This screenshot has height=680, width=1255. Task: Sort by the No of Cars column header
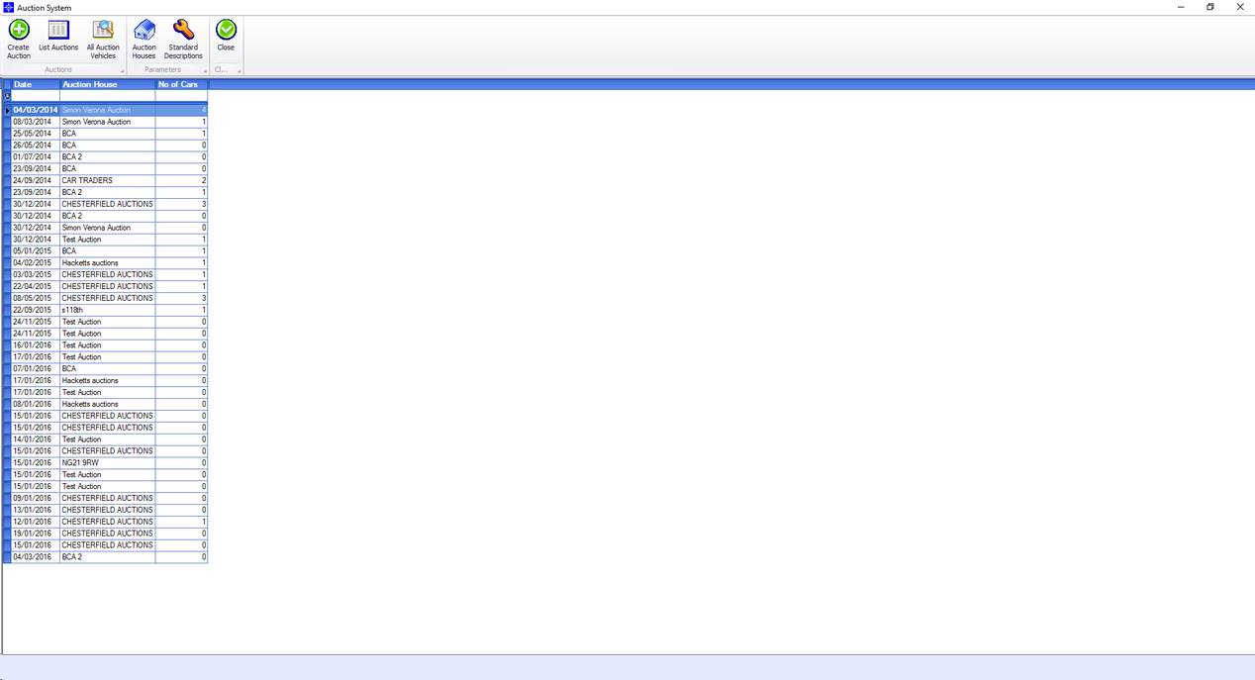point(181,85)
